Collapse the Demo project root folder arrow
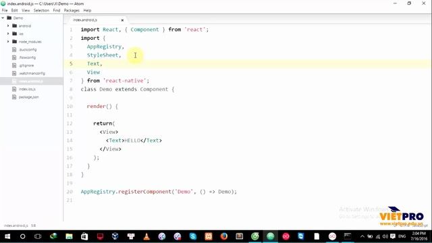The width and height of the screenshot is (432, 243). click(x=3, y=18)
